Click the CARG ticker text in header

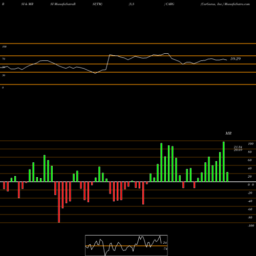click(x=170, y=4)
